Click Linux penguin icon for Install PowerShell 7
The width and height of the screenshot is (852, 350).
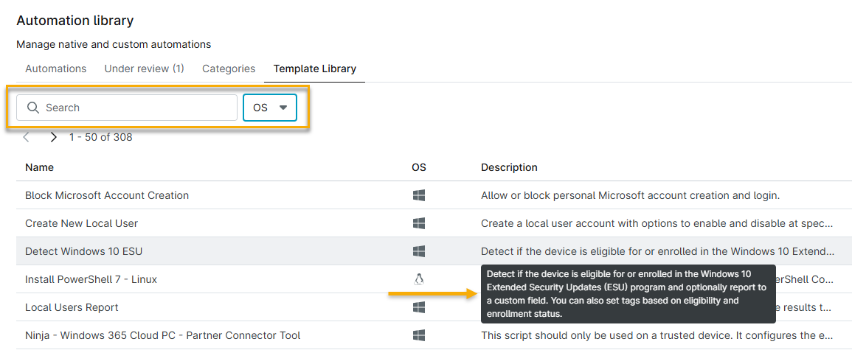tap(418, 279)
